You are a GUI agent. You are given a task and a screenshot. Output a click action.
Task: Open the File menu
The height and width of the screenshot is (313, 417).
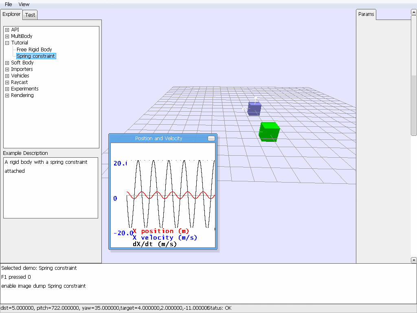pos(8,4)
